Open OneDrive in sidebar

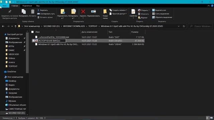[11, 72]
